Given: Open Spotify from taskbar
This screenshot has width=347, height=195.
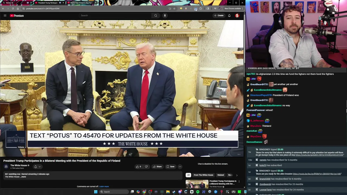Looking at the screenshot, I should click(198, 192).
